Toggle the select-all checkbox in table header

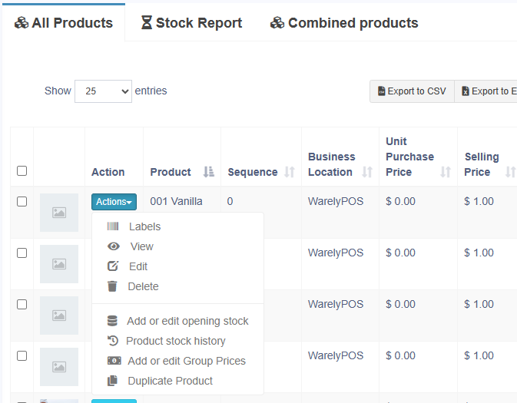tap(22, 171)
